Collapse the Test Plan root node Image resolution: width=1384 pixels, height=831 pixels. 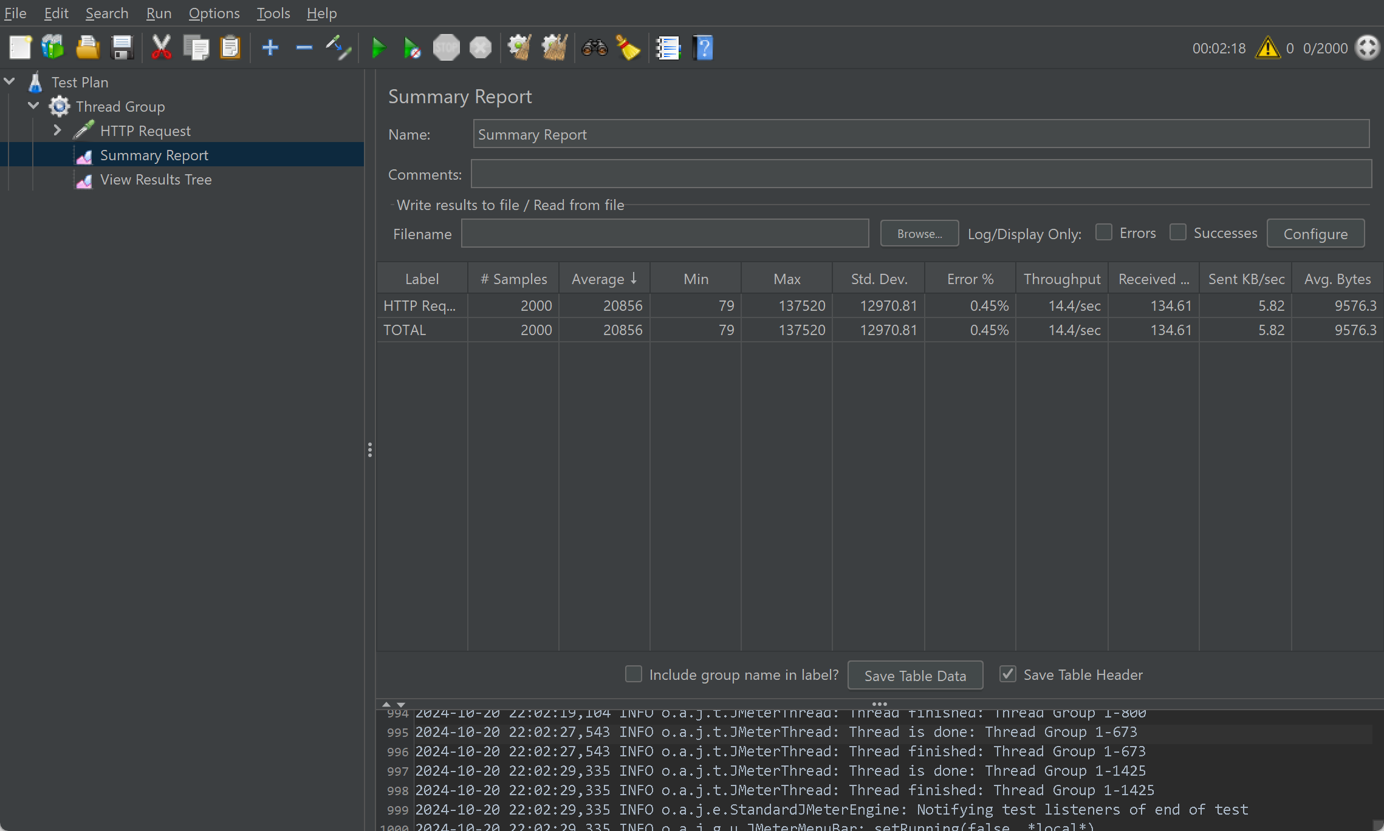pos(10,81)
